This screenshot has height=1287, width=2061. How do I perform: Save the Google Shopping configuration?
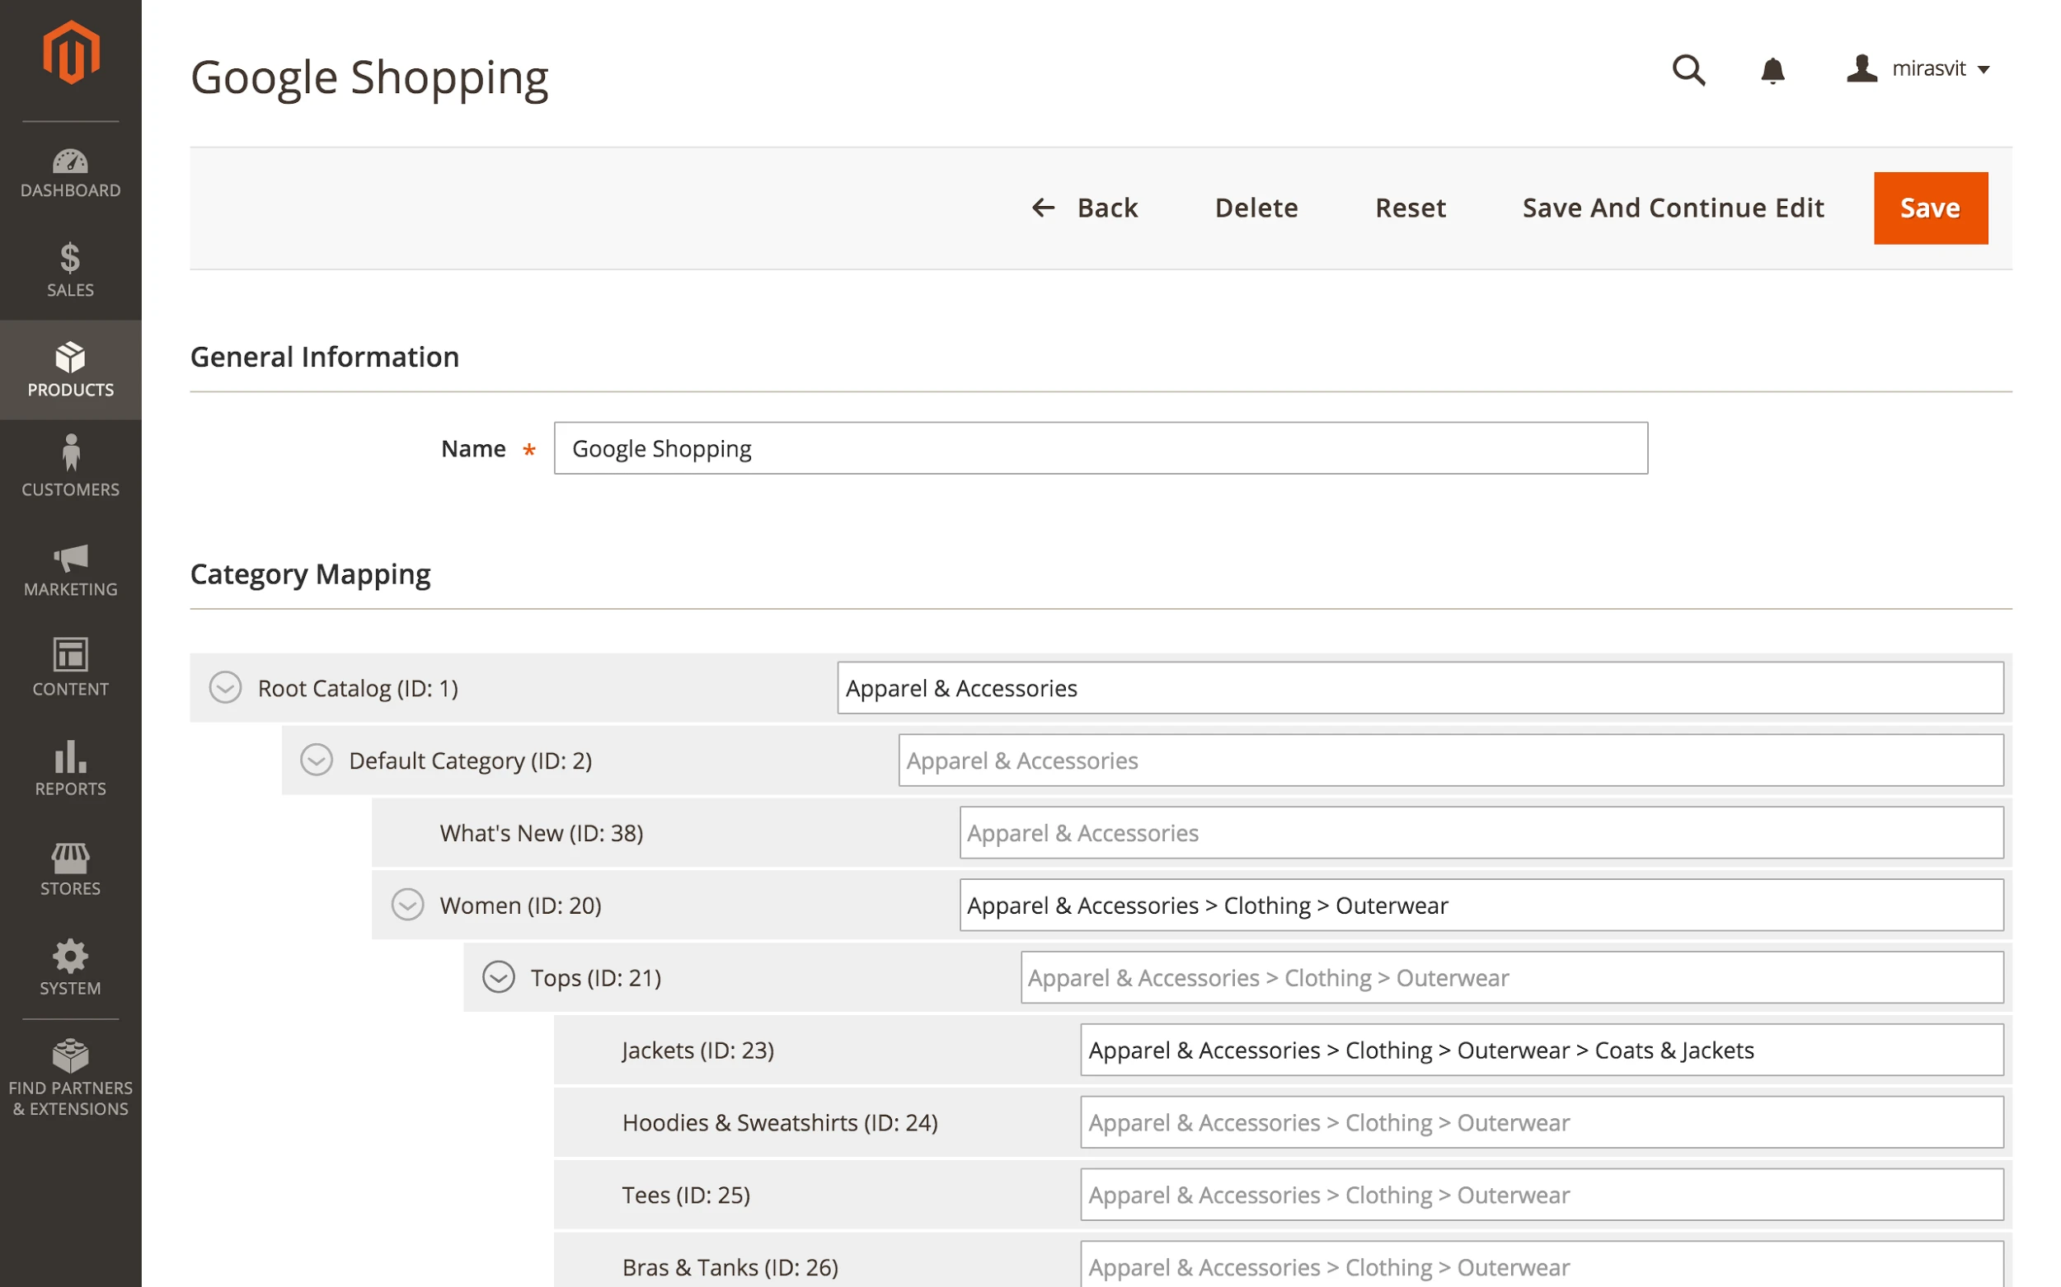pos(1930,208)
